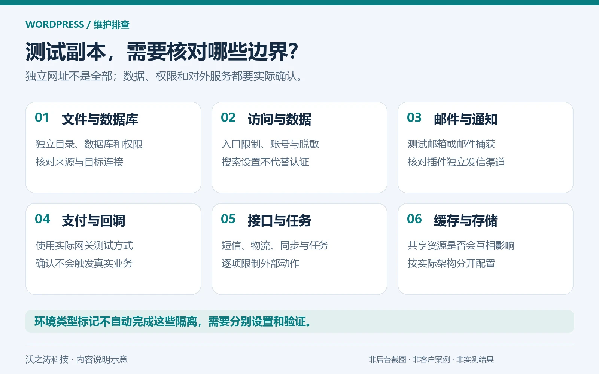Click the line "搜索设置不代替认证"

pos(265,162)
